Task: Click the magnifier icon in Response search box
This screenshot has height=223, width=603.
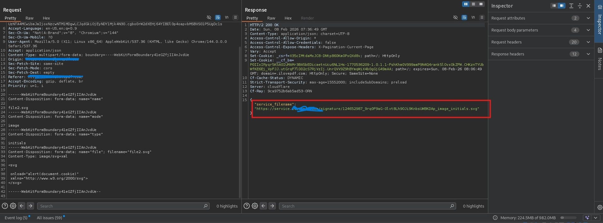Action: click(452, 206)
